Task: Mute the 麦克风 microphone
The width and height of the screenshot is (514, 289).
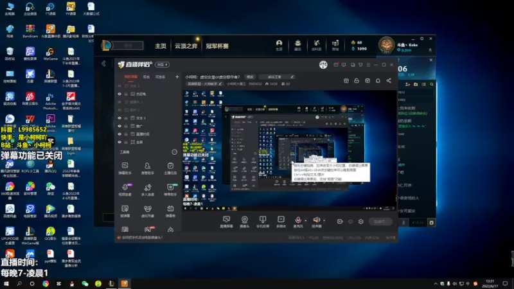Action: click(x=297, y=220)
